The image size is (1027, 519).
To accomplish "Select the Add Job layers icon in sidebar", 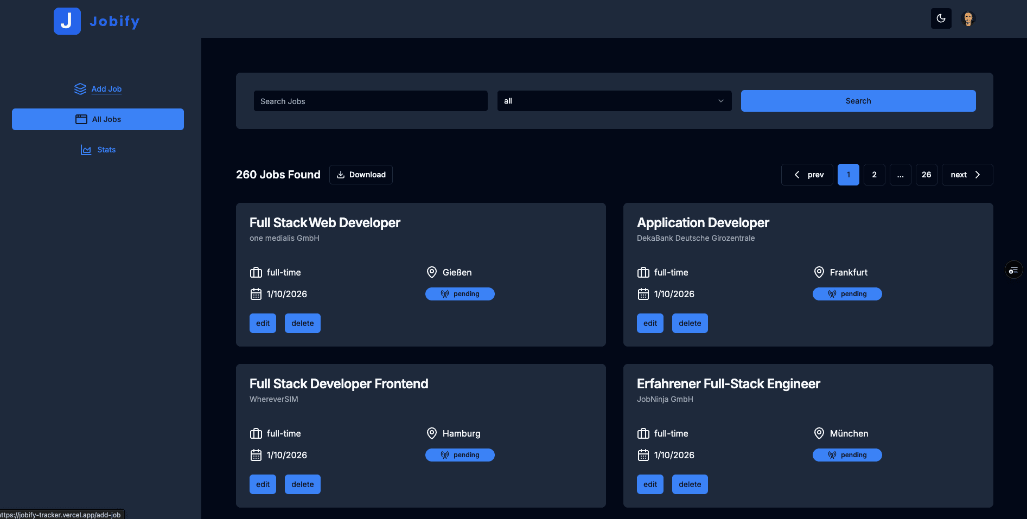I will click(80, 88).
